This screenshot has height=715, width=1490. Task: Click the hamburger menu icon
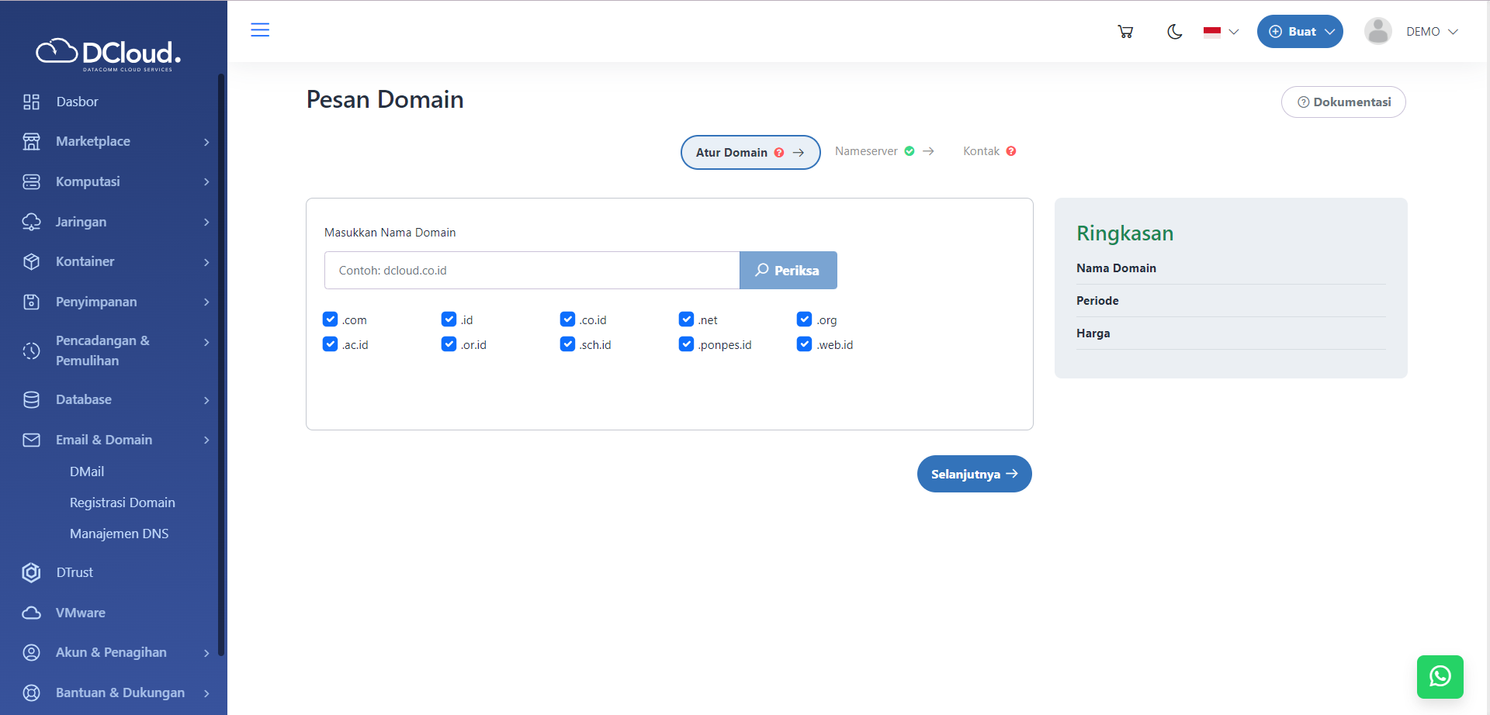(260, 30)
